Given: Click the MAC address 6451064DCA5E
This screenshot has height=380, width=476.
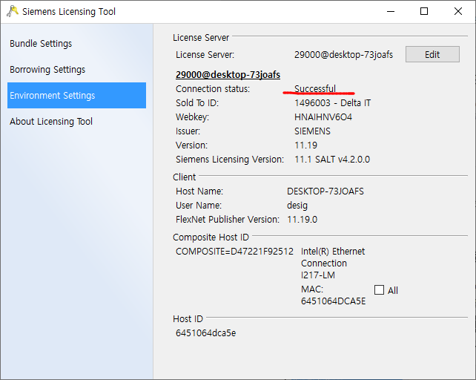Looking at the screenshot, I should coord(333,301).
